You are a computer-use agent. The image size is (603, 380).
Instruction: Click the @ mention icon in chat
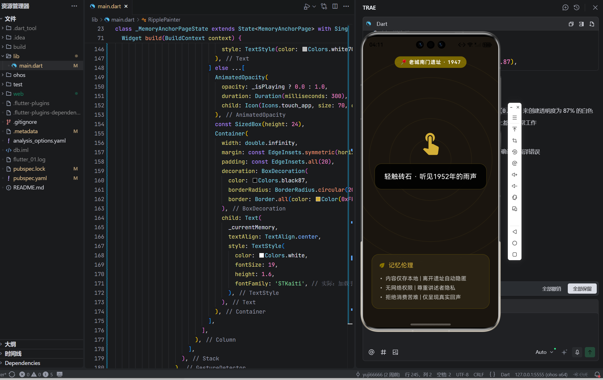tap(371, 352)
